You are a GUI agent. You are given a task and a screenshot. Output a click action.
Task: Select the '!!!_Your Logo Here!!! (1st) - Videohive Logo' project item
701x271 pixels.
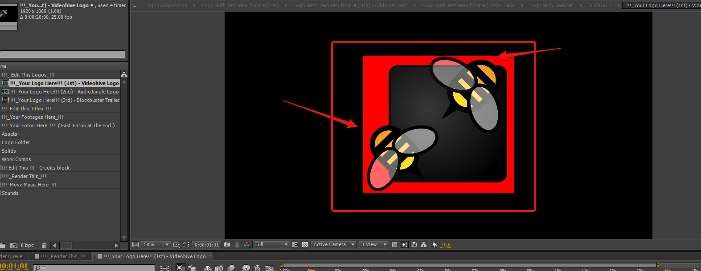click(64, 83)
